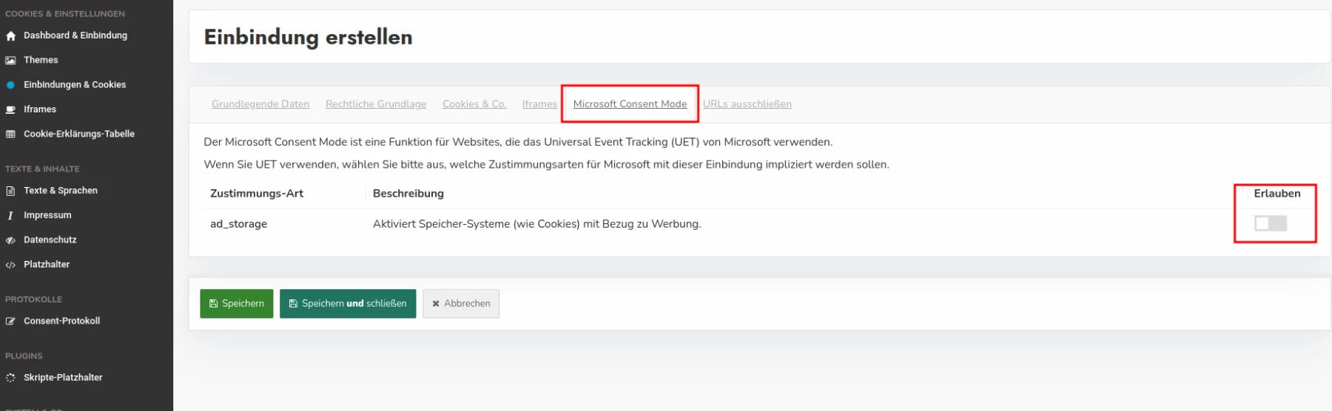Open the Microsoft Consent Mode tab

(630, 104)
